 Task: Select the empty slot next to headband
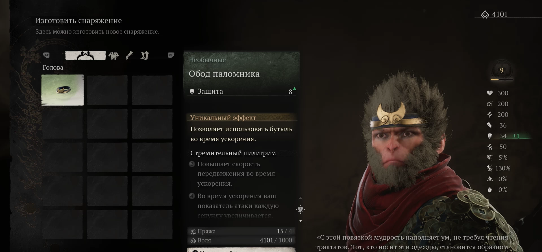coord(107,90)
